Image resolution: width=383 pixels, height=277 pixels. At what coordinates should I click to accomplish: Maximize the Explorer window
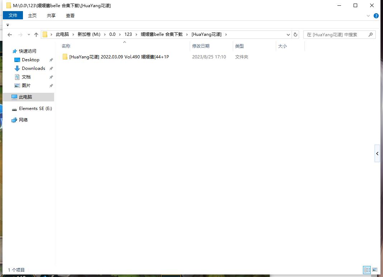[x=355, y=5]
